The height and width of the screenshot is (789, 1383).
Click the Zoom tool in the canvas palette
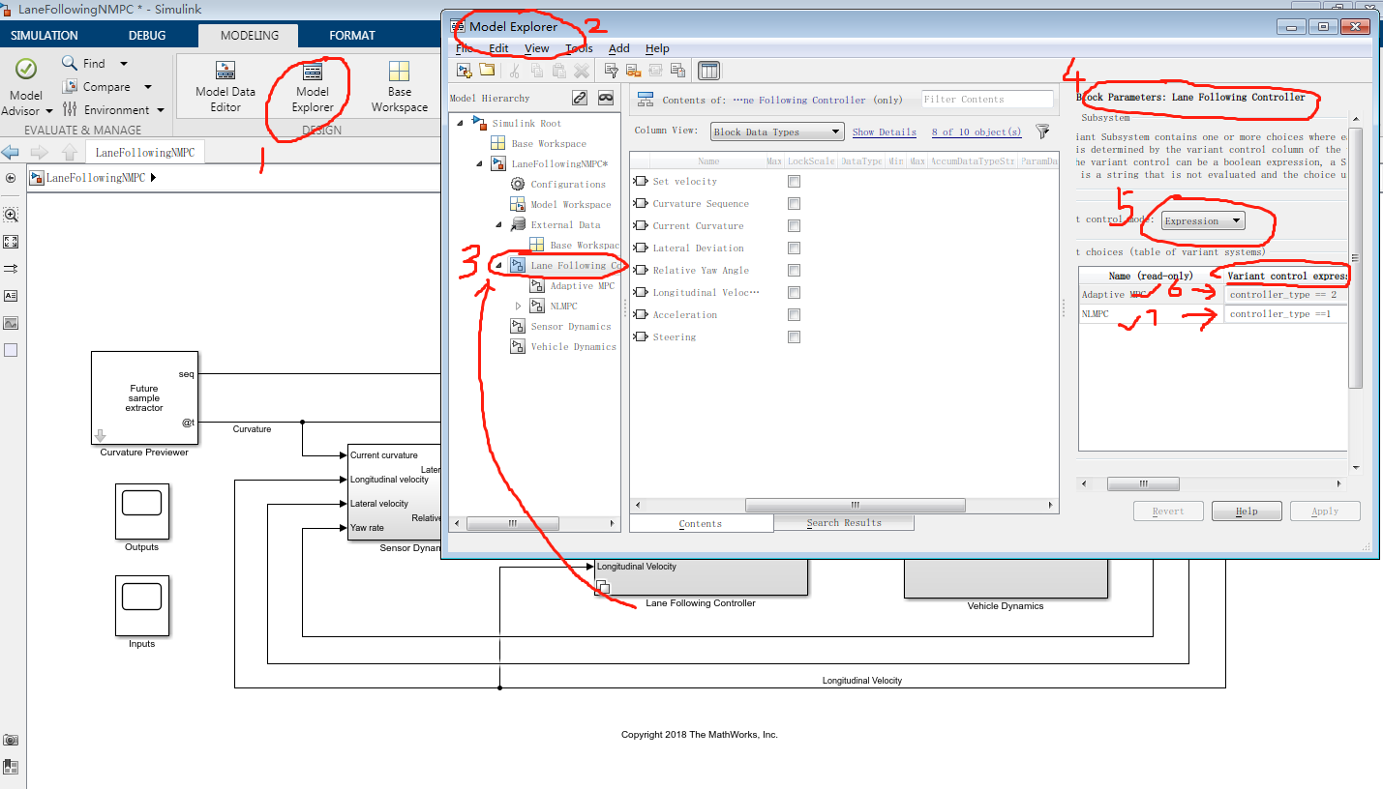pyautogui.click(x=11, y=215)
